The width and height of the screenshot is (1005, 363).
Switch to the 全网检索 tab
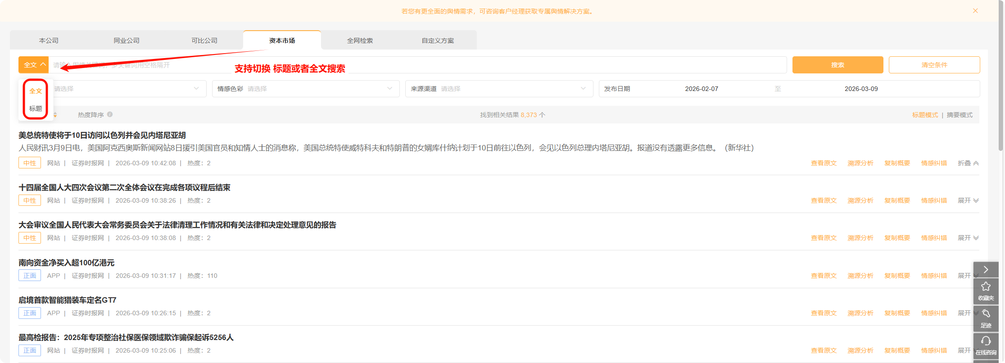(x=360, y=41)
